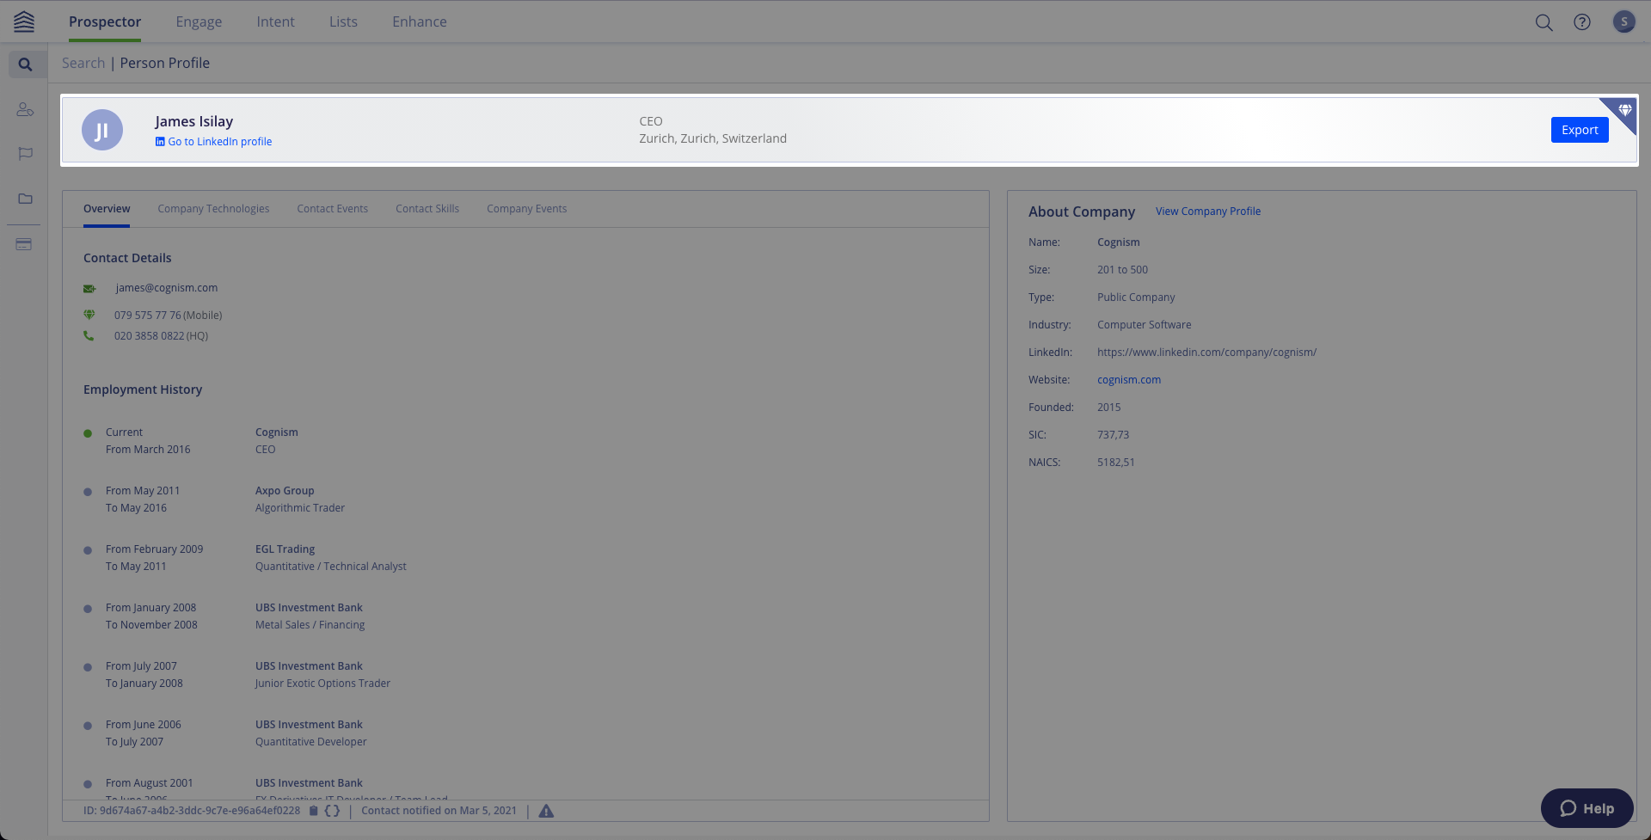Click the Cognism employer entry
The height and width of the screenshot is (840, 1651).
277,432
